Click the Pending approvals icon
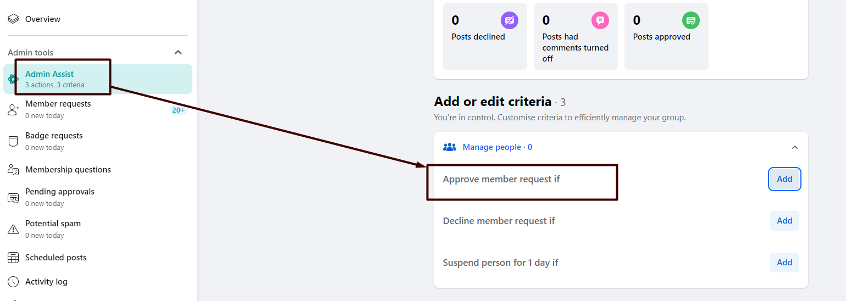 pyautogui.click(x=13, y=198)
